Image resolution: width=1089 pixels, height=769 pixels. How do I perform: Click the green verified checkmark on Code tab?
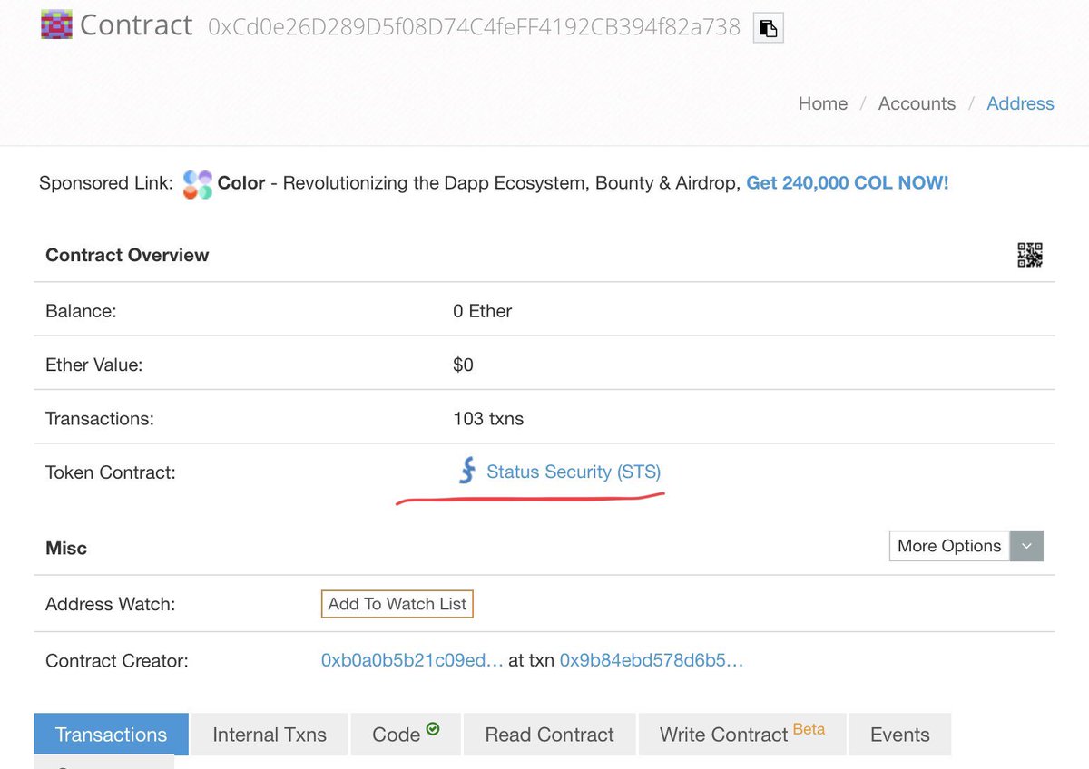pos(432,727)
